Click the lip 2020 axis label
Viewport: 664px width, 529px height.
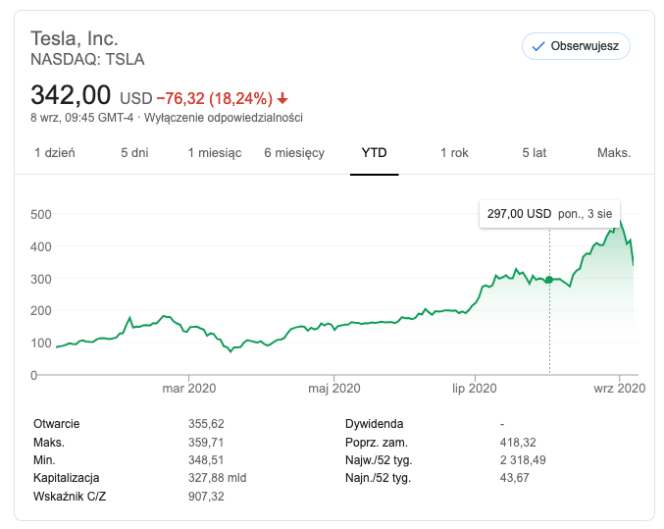(475, 389)
